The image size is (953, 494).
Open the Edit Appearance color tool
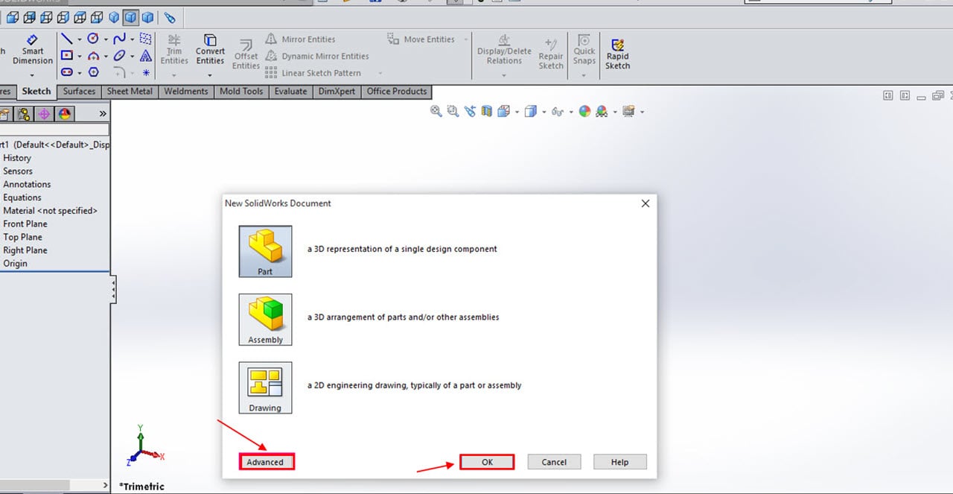584,111
